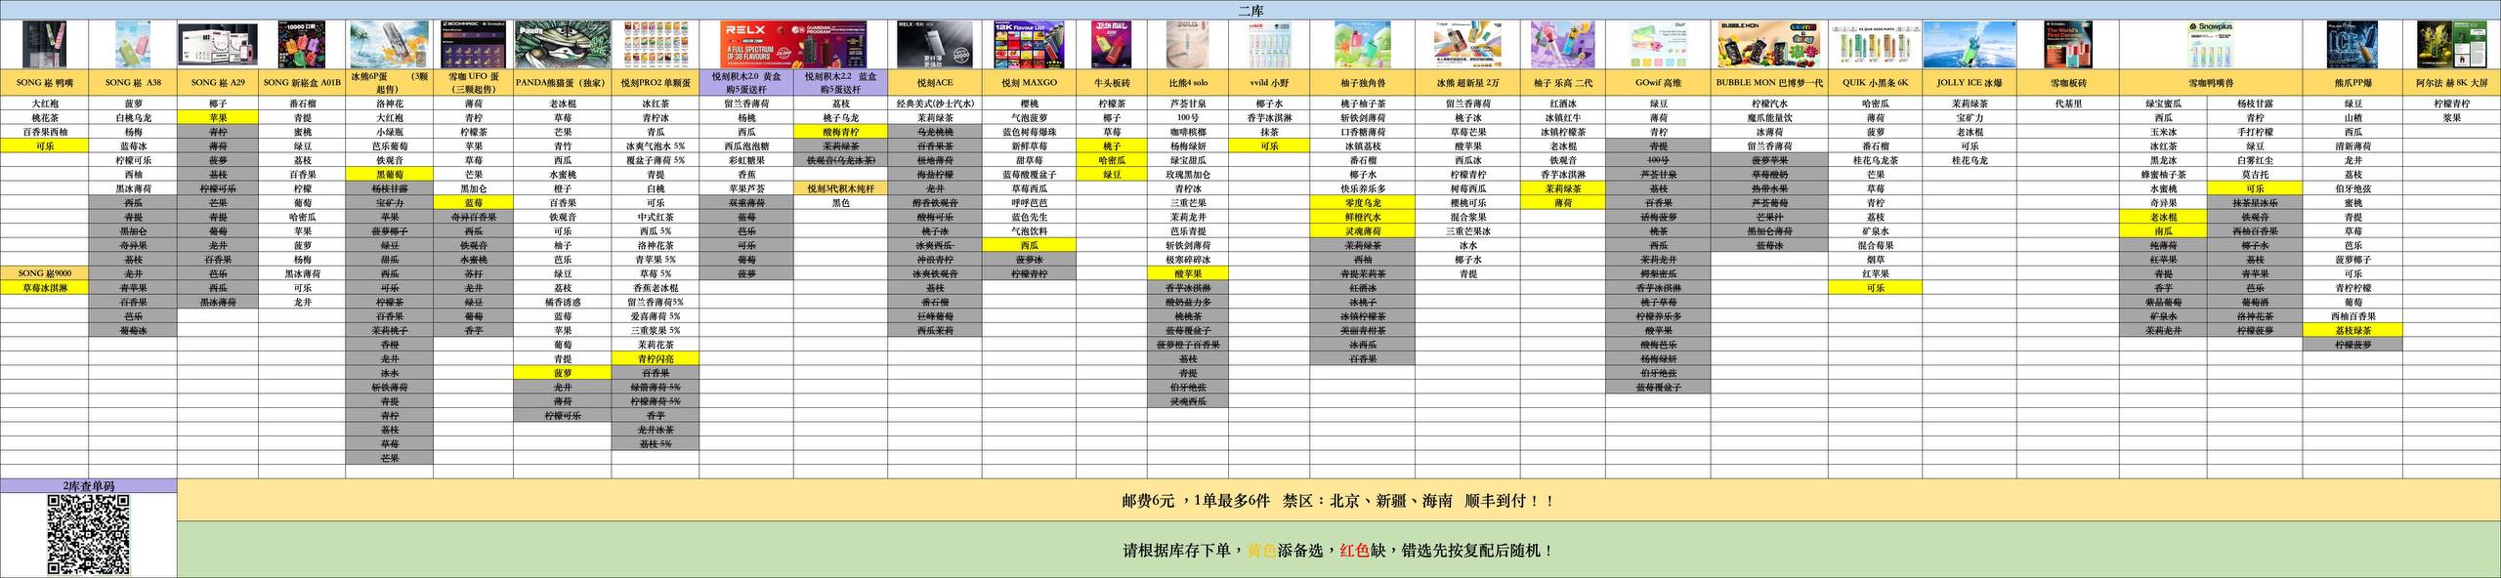Click the Panda 熊猫蛋 artwork thumbnail

tap(562, 45)
